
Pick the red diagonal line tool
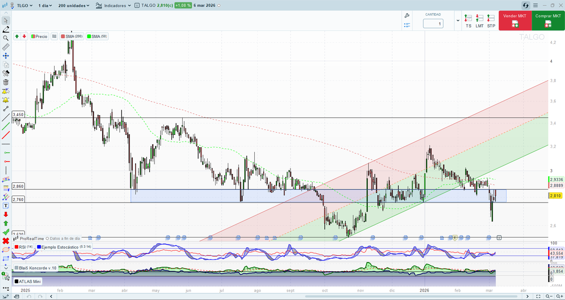[x=6, y=135]
